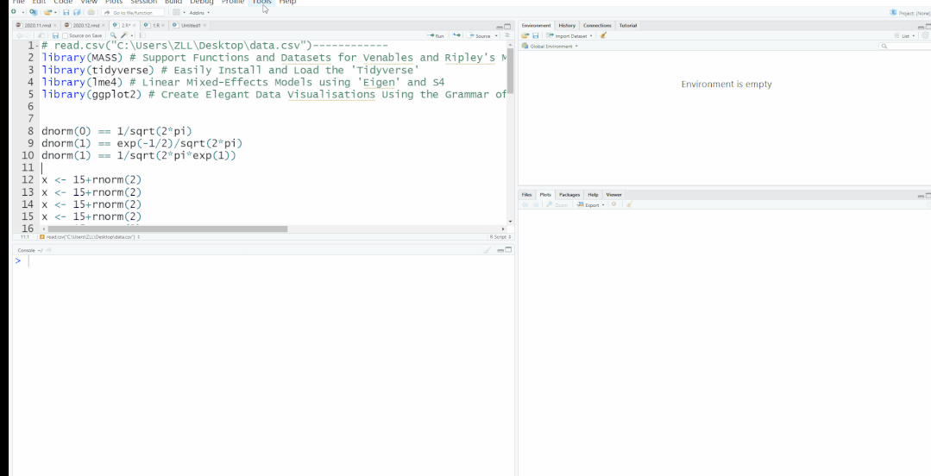Viewport: 931px width, 476px height.
Task: Close the 2.R tab
Action: (135, 26)
